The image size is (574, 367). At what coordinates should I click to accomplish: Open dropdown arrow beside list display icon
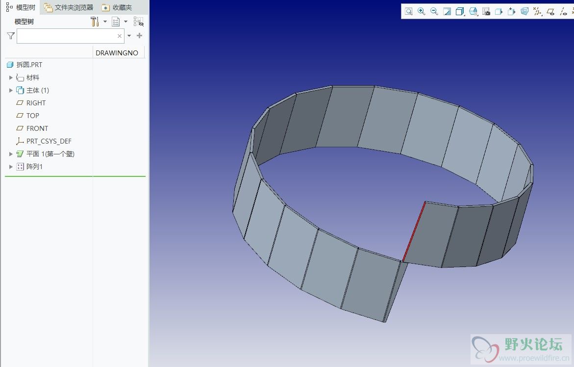click(126, 22)
